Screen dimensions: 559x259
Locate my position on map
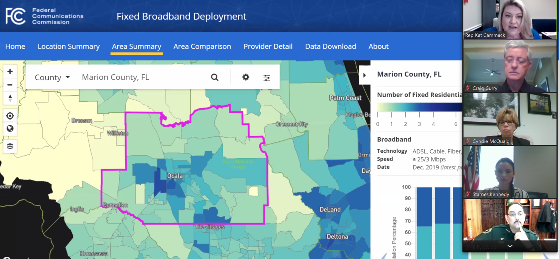pyautogui.click(x=10, y=116)
